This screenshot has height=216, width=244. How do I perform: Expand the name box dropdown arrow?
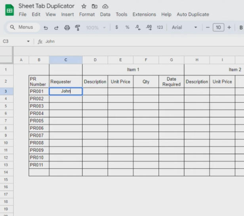[28, 42]
